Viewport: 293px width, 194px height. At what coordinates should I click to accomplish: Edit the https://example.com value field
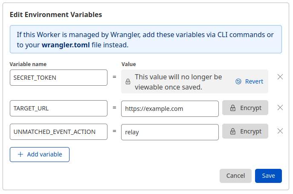tap(170, 108)
